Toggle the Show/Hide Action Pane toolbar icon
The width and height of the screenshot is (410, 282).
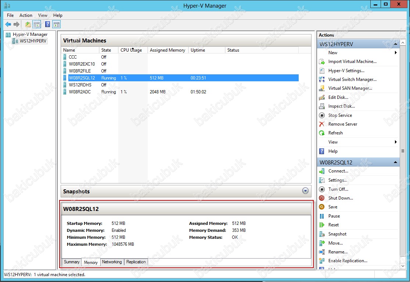click(57, 25)
